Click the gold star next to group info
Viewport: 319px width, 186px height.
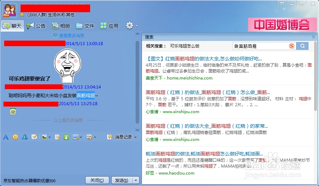(22, 15)
